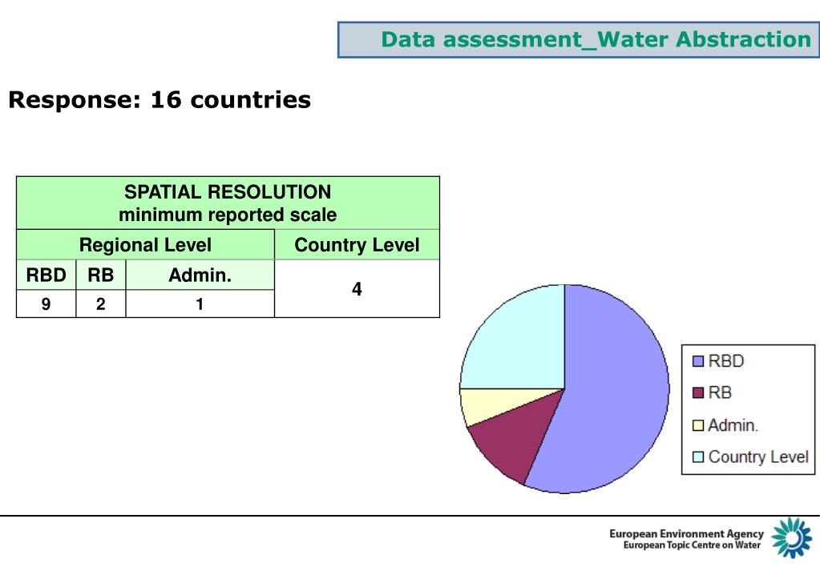820x567 pixels.
Task: Click the table cell with value 2
Action: [100, 304]
